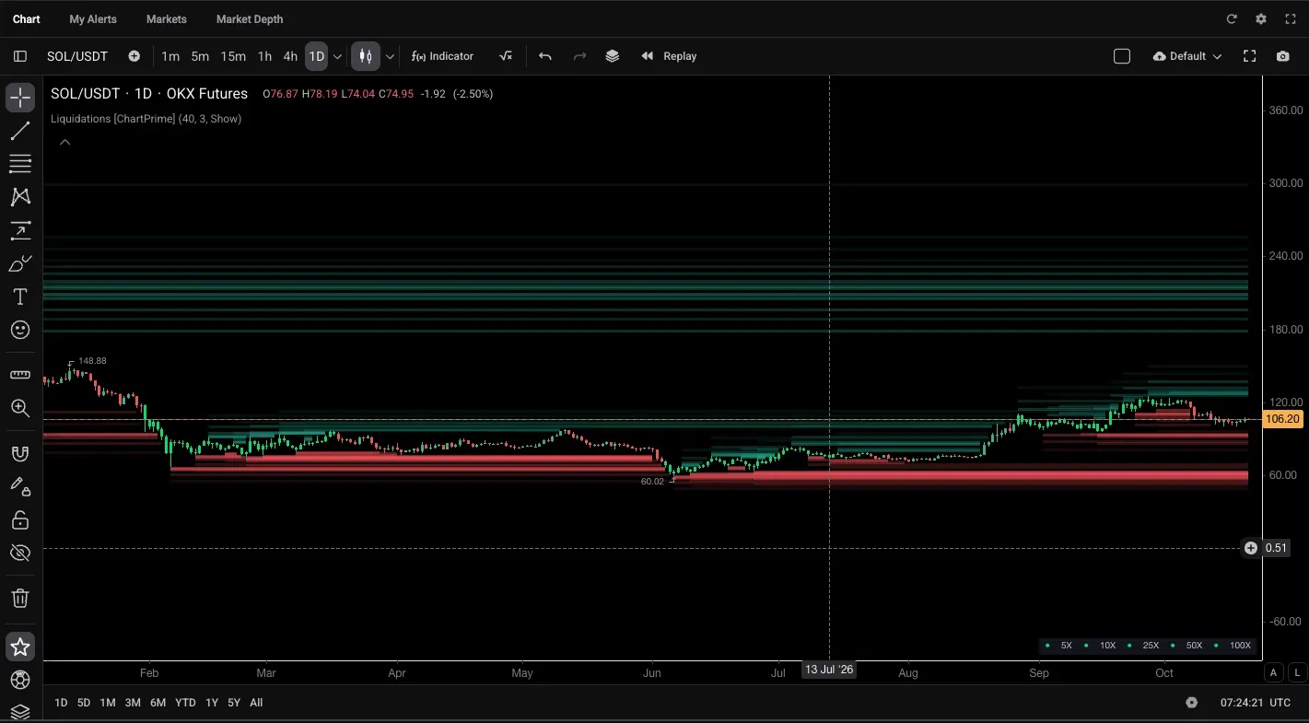This screenshot has height=723, width=1309.
Task: Expand the time interval dropdown arrow
Action: 337,56
